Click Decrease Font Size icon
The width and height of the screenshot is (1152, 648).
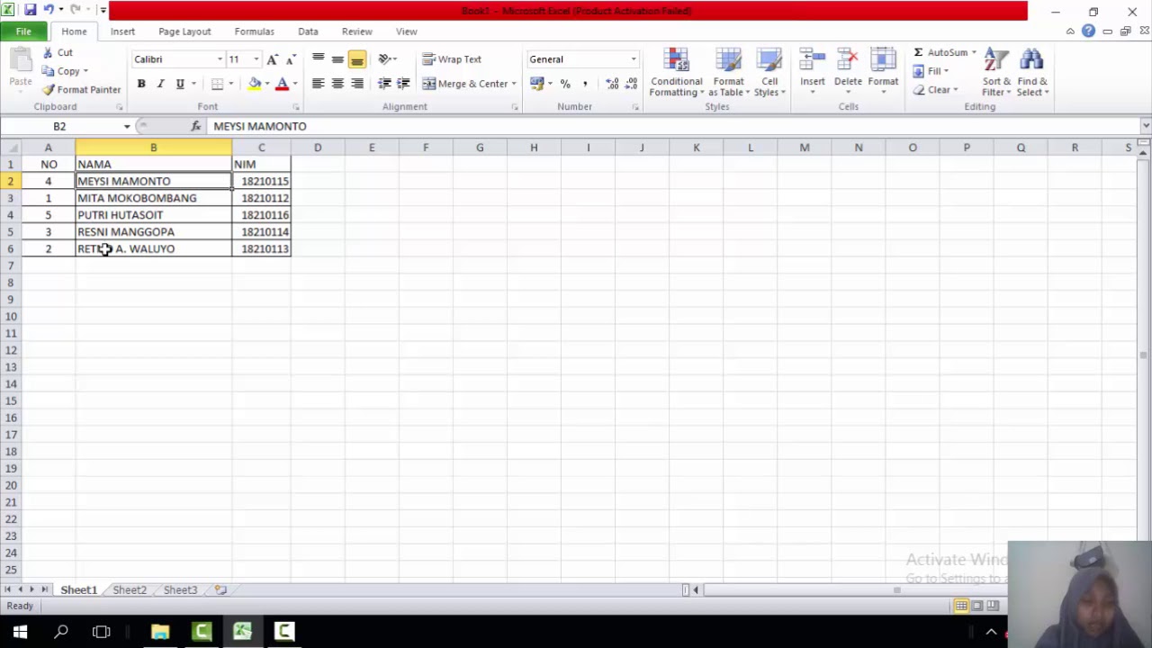290,59
